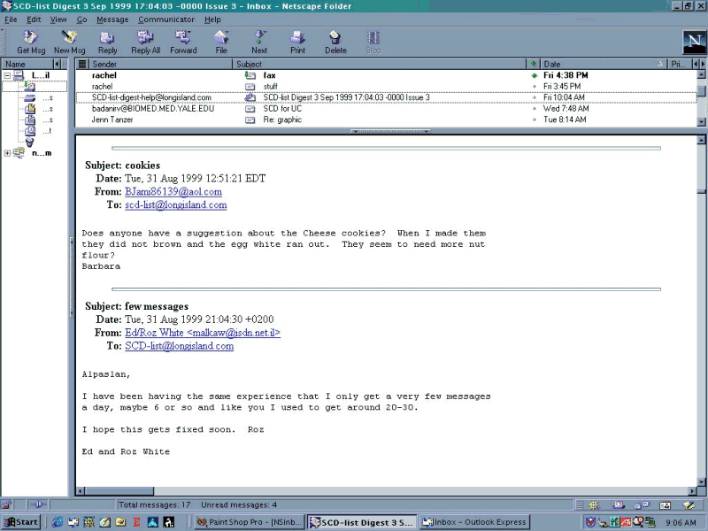The height and width of the screenshot is (531, 708).
Task: Open the Message menu
Action: click(112, 19)
